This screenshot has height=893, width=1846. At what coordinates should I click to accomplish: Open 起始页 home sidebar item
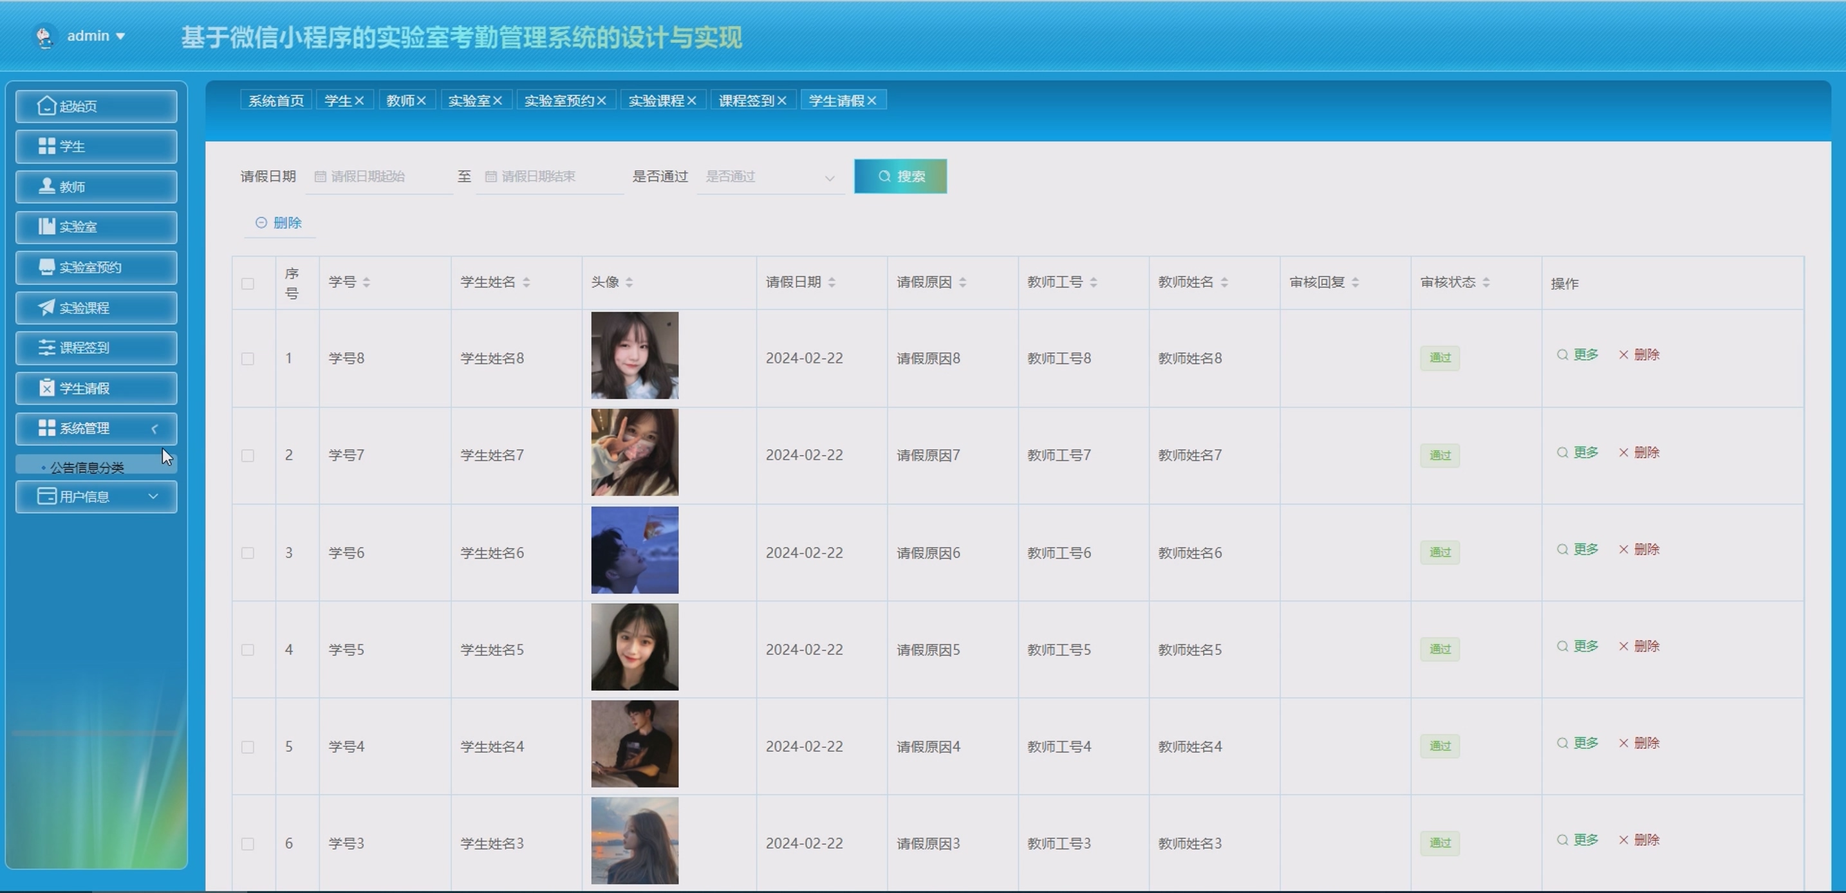pyautogui.click(x=96, y=106)
